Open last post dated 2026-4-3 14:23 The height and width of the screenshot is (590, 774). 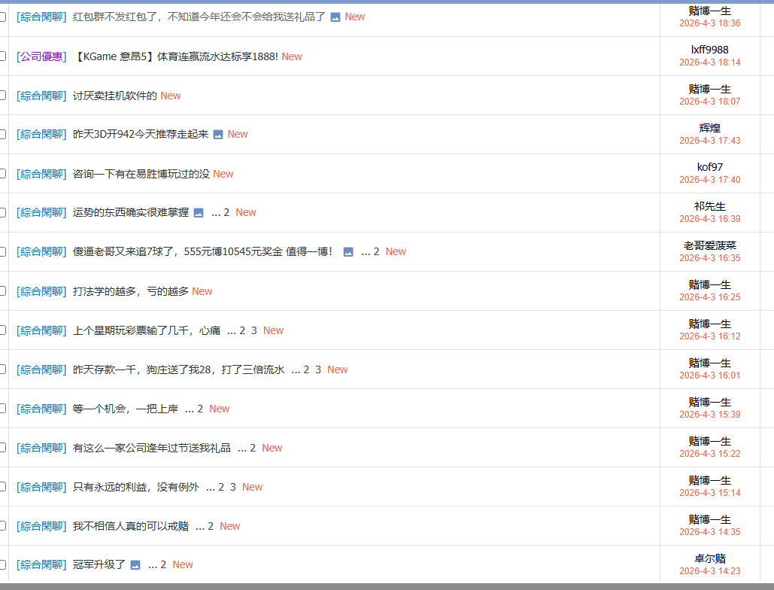coord(709,571)
